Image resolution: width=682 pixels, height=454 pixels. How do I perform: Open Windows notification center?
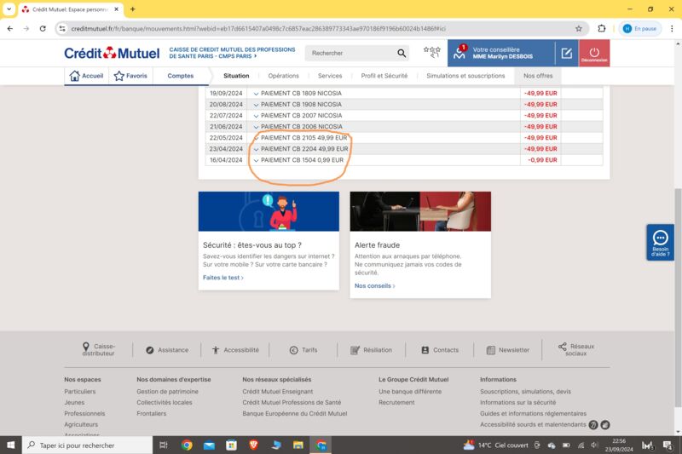[x=668, y=445]
